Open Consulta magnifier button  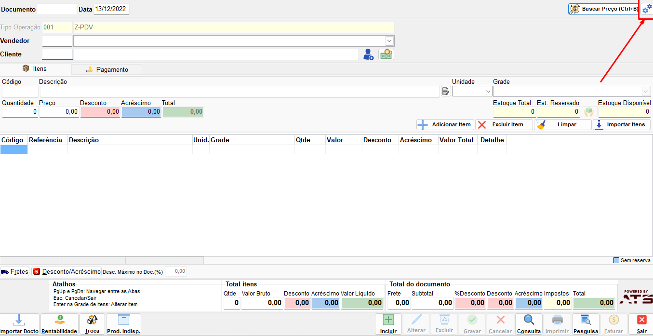[x=529, y=324]
